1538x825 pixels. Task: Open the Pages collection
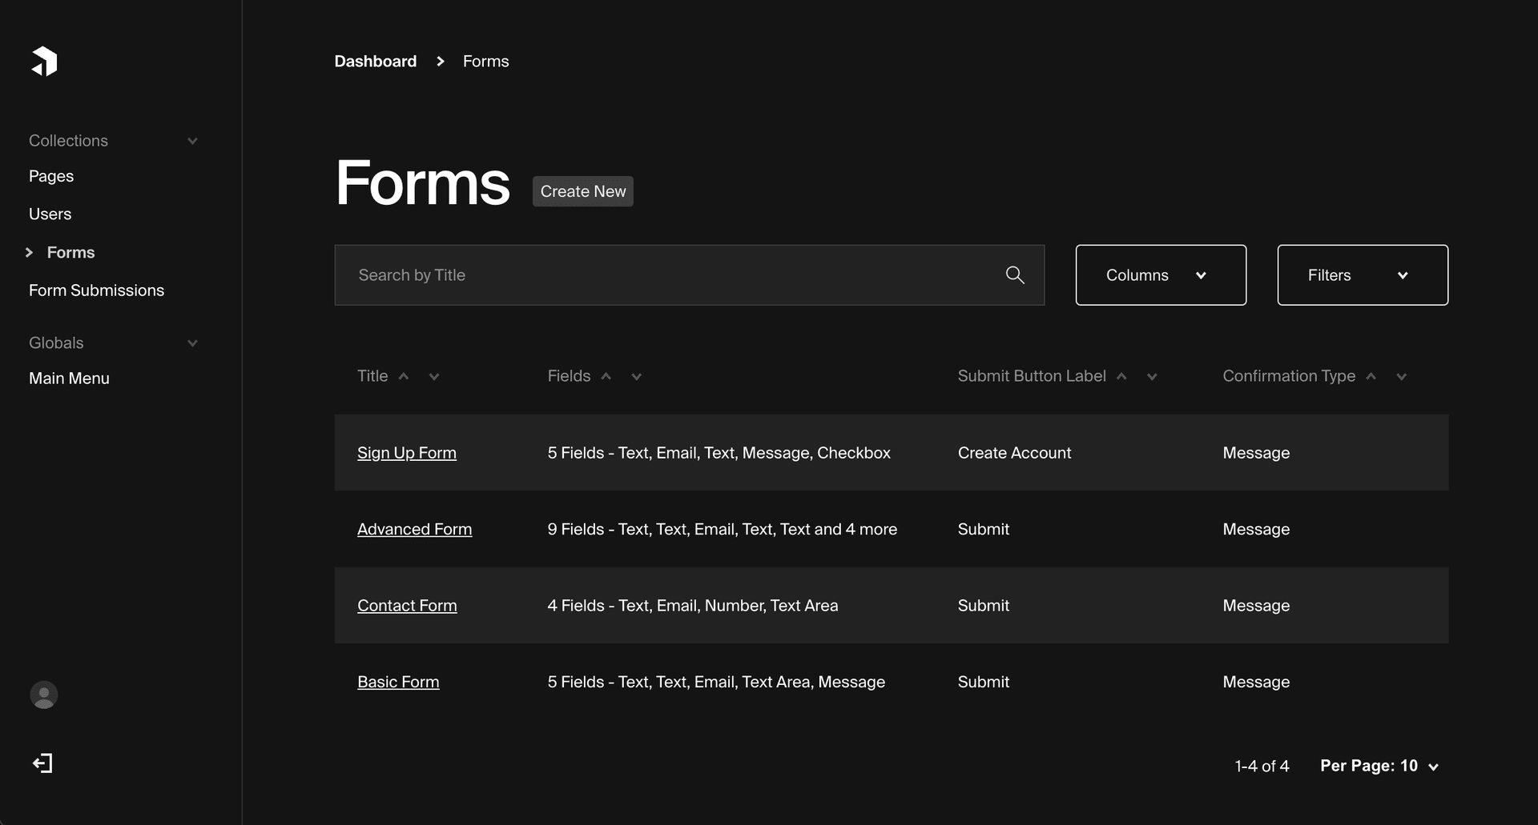point(50,176)
